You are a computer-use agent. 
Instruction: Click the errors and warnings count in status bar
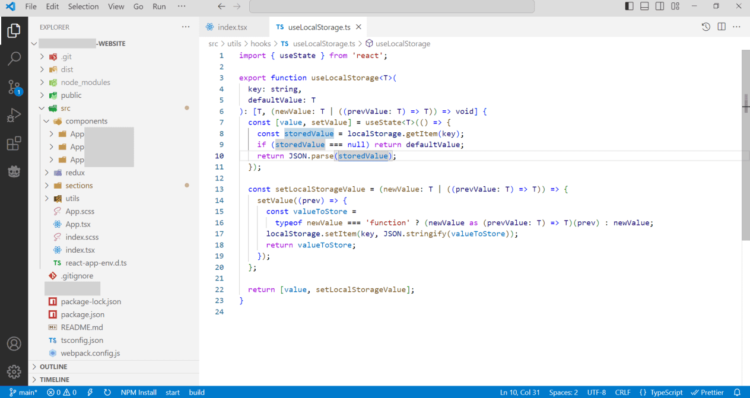(x=62, y=392)
